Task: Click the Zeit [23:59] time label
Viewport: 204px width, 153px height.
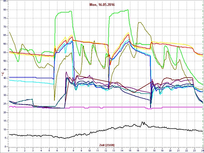Action: tap(107, 145)
